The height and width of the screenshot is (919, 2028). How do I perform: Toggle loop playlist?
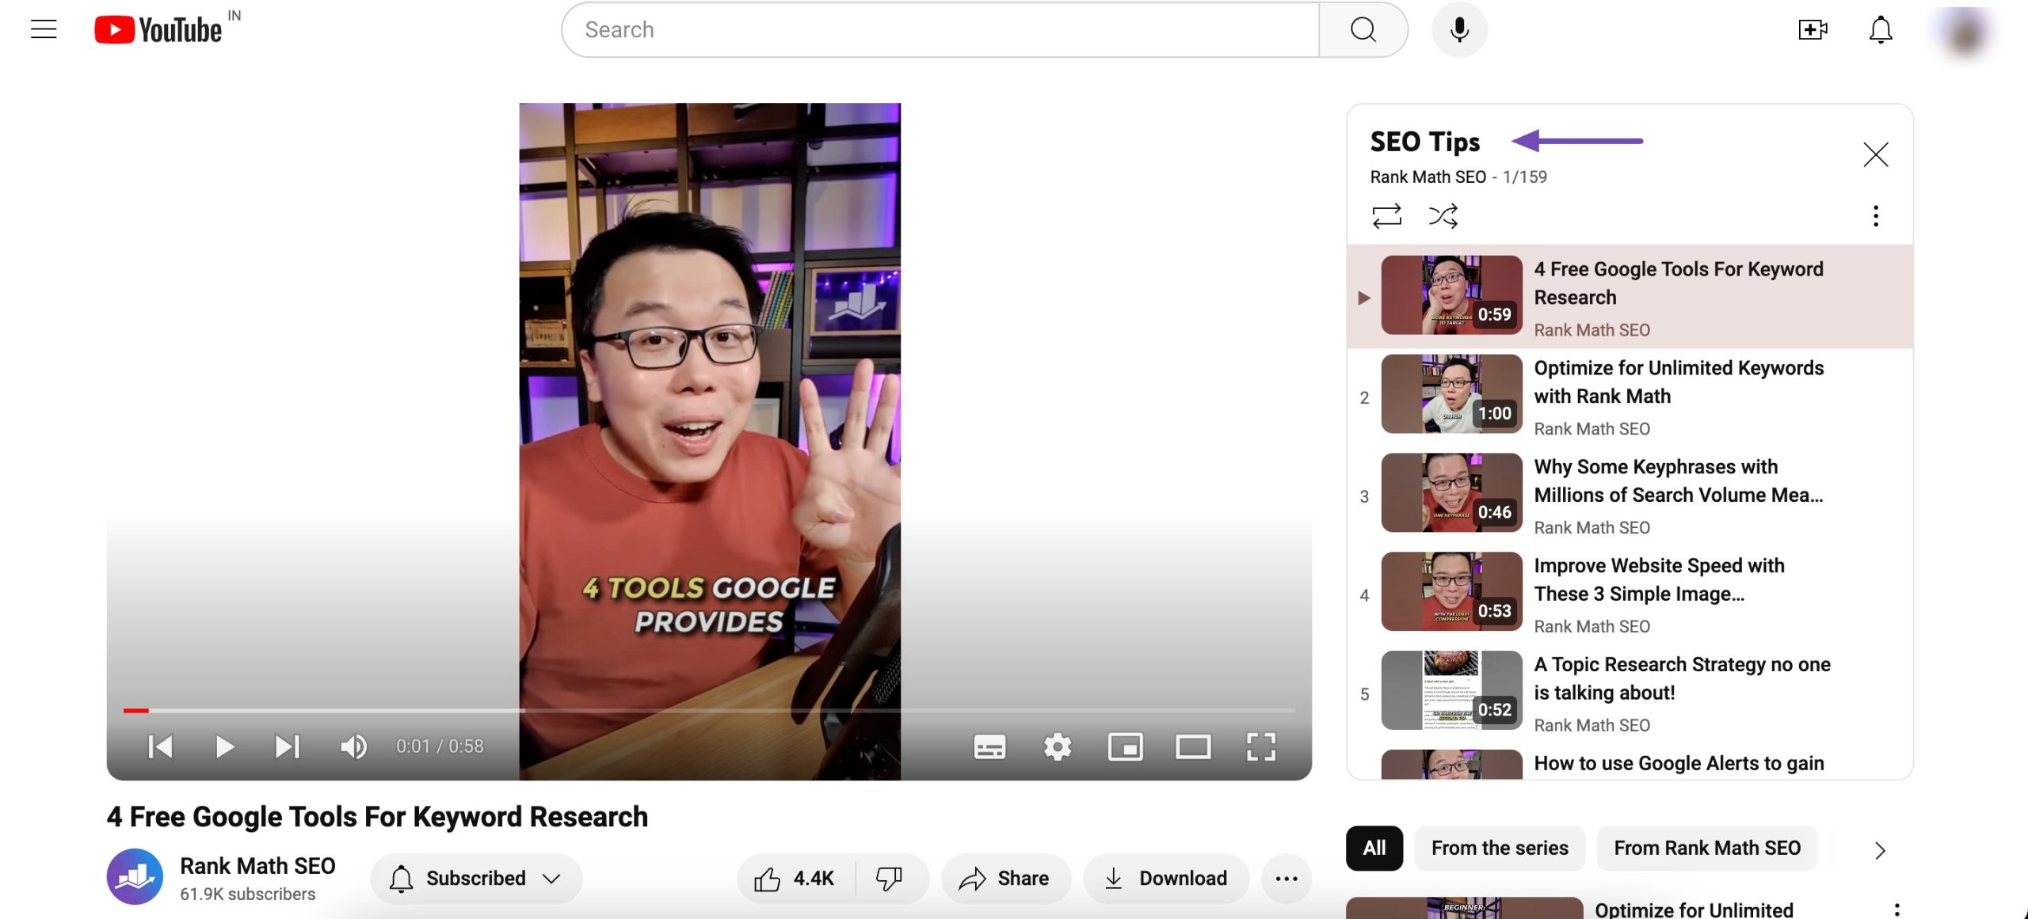click(x=1386, y=215)
